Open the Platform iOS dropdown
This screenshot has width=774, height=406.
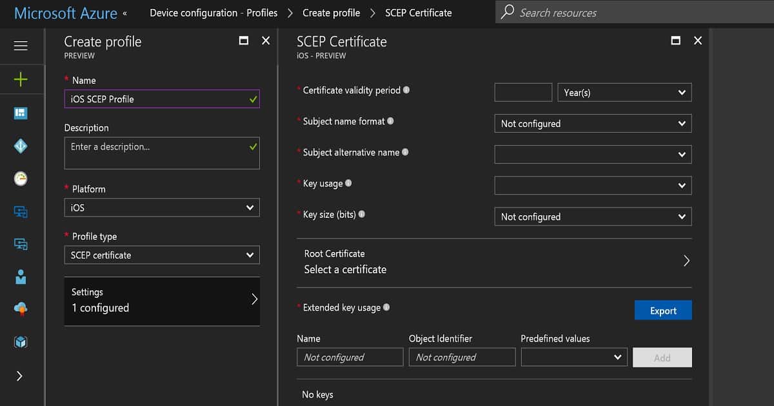click(x=162, y=208)
